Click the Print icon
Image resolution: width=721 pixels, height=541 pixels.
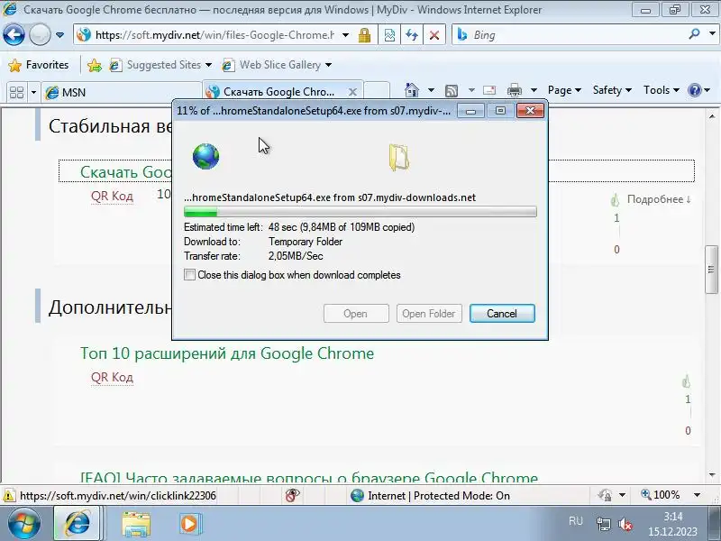(x=515, y=90)
